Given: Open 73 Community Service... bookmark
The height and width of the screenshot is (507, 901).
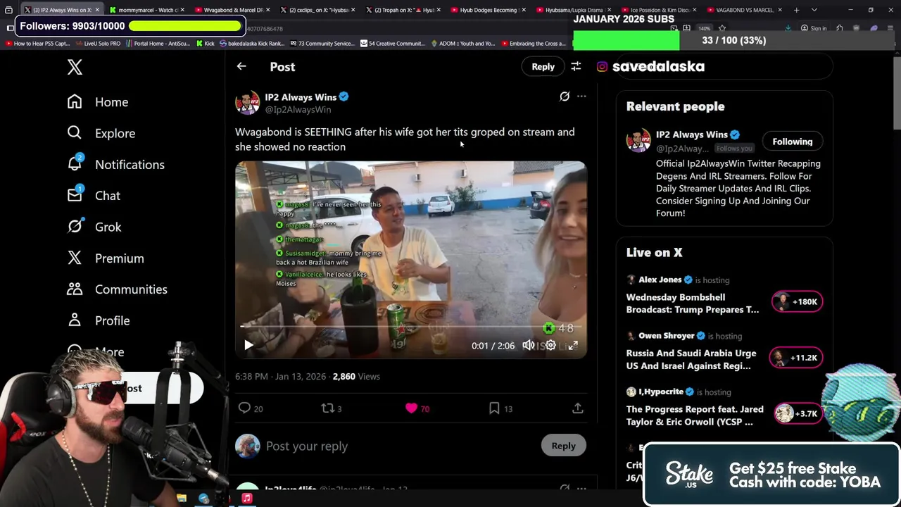Looking at the screenshot, I should [x=322, y=44].
